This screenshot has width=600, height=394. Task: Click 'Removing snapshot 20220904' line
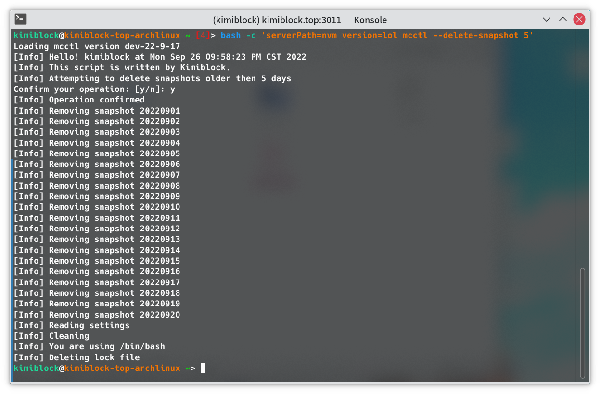click(97, 143)
